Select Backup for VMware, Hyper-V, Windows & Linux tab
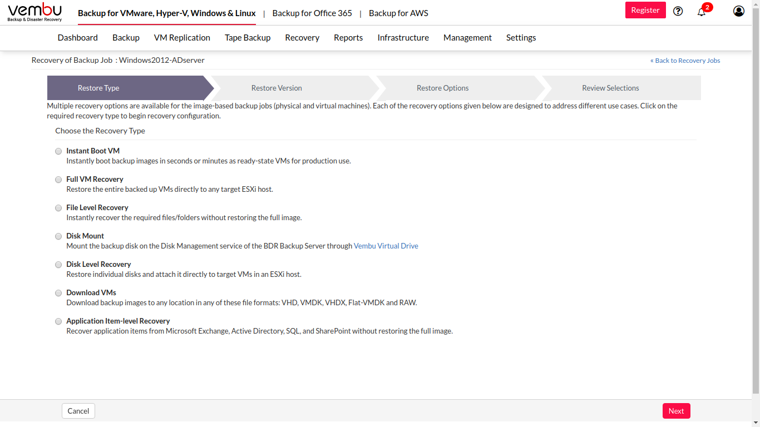 167,13
